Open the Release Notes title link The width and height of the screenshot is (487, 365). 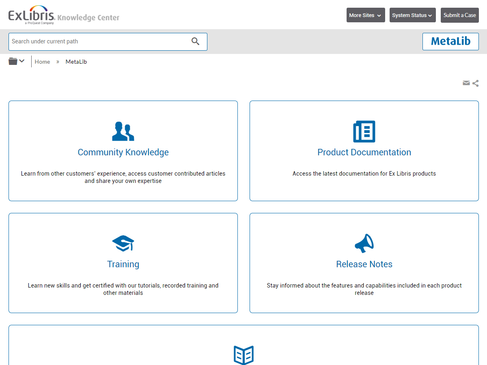pyautogui.click(x=364, y=264)
